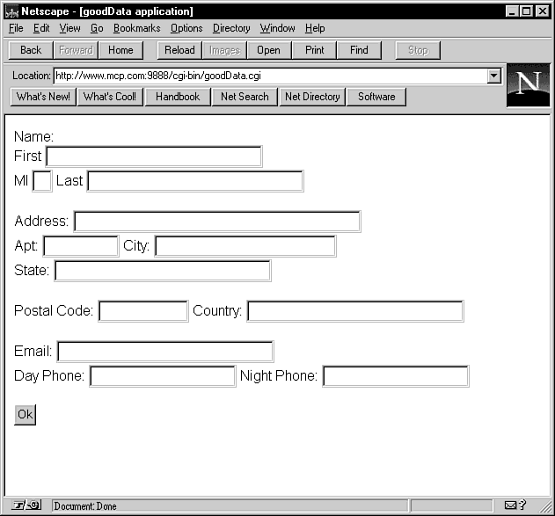Focus the First name text field
The image size is (555, 516).
pyautogui.click(x=154, y=156)
